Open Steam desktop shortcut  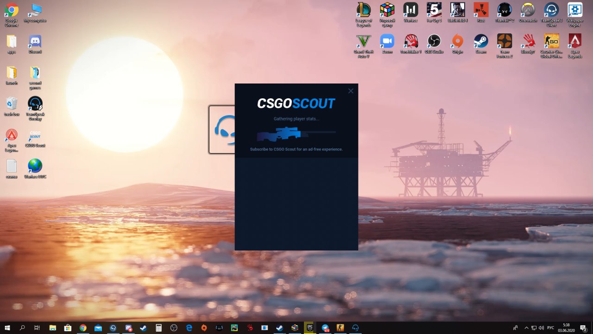point(481,44)
